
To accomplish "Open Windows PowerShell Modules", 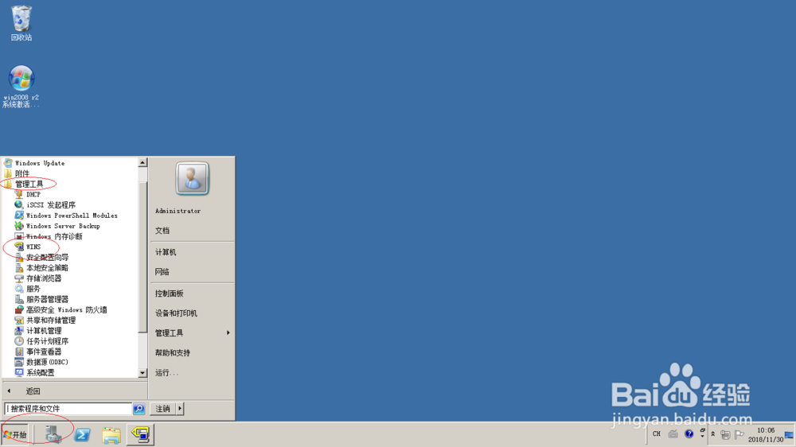I will point(72,216).
